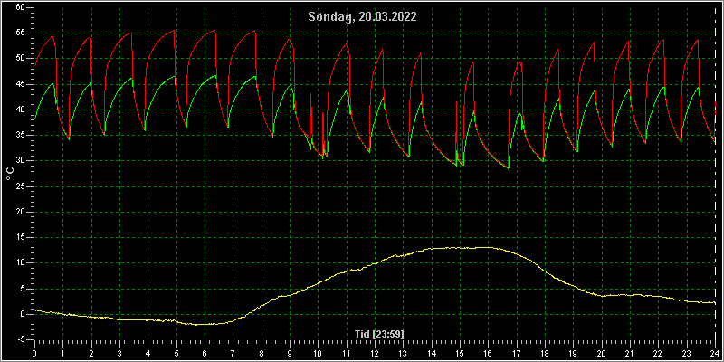Image resolution: width=724 pixels, height=362 pixels.
Task: Click the red curve peak near hour 5
Action: 174,31
